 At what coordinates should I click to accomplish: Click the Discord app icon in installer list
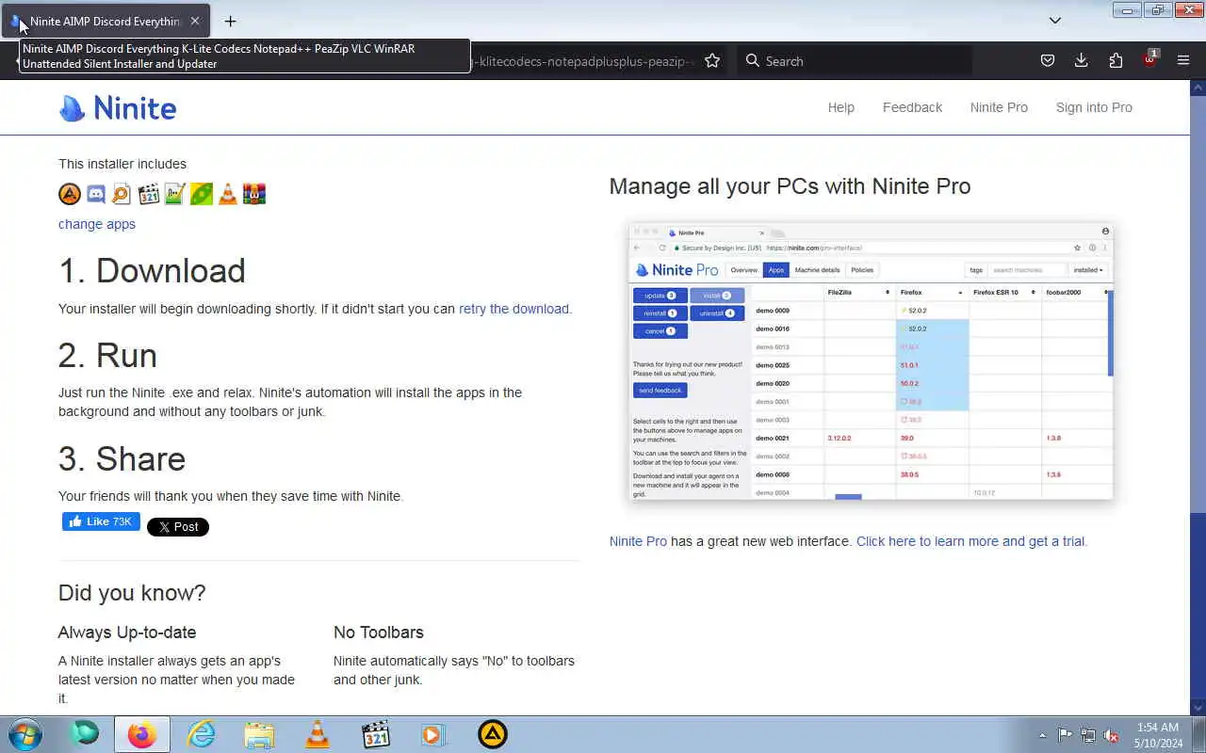(96, 194)
